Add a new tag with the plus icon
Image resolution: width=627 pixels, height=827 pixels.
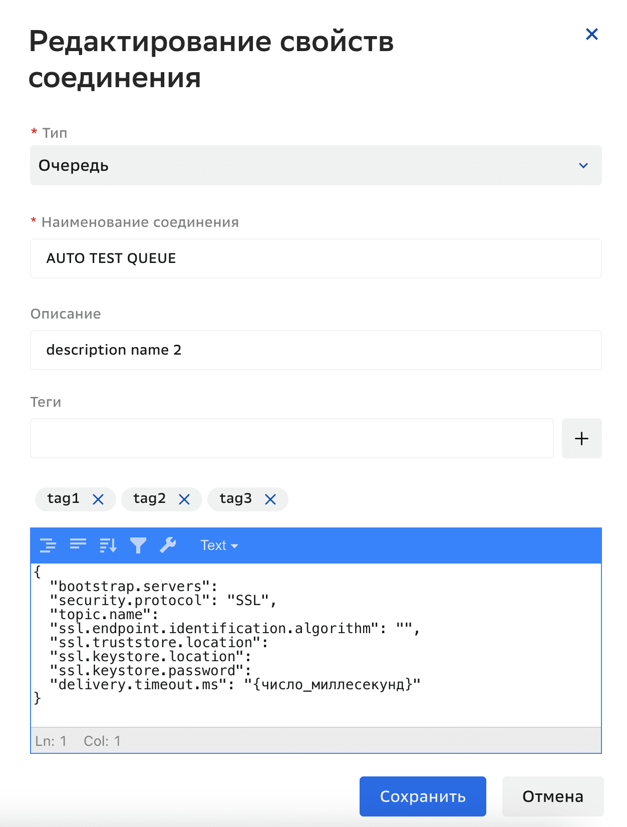coord(581,438)
